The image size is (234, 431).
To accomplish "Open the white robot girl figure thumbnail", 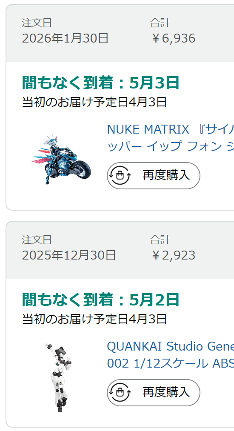I will (59, 377).
